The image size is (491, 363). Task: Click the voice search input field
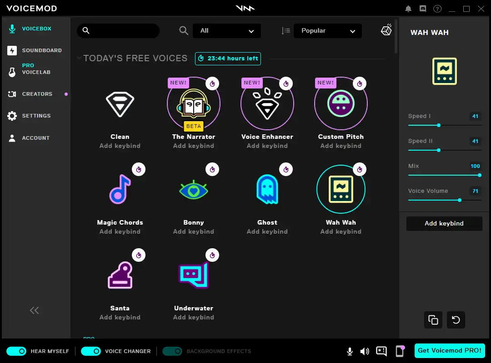pos(118,31)
